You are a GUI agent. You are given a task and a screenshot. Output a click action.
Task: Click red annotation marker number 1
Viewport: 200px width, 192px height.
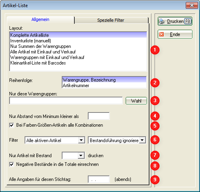click(x=155, y=50)
